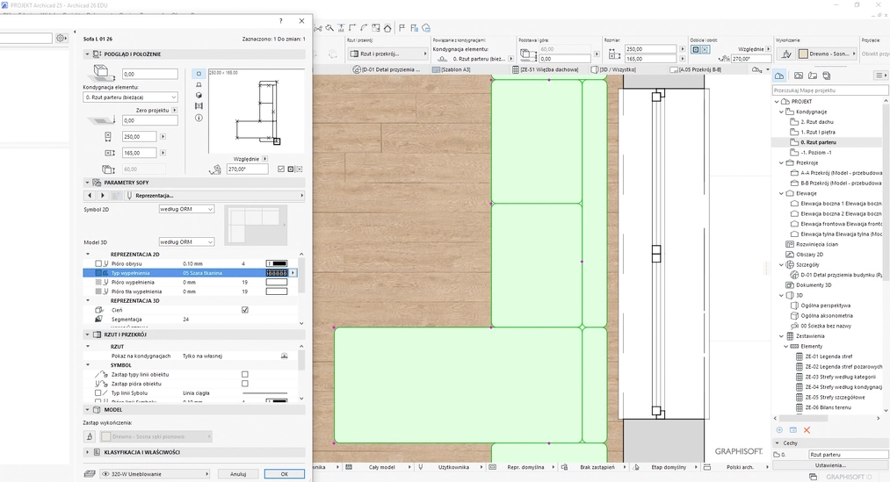
Task: Switch to ZE-51 Więźba dachowa tab
Action: 545,69
